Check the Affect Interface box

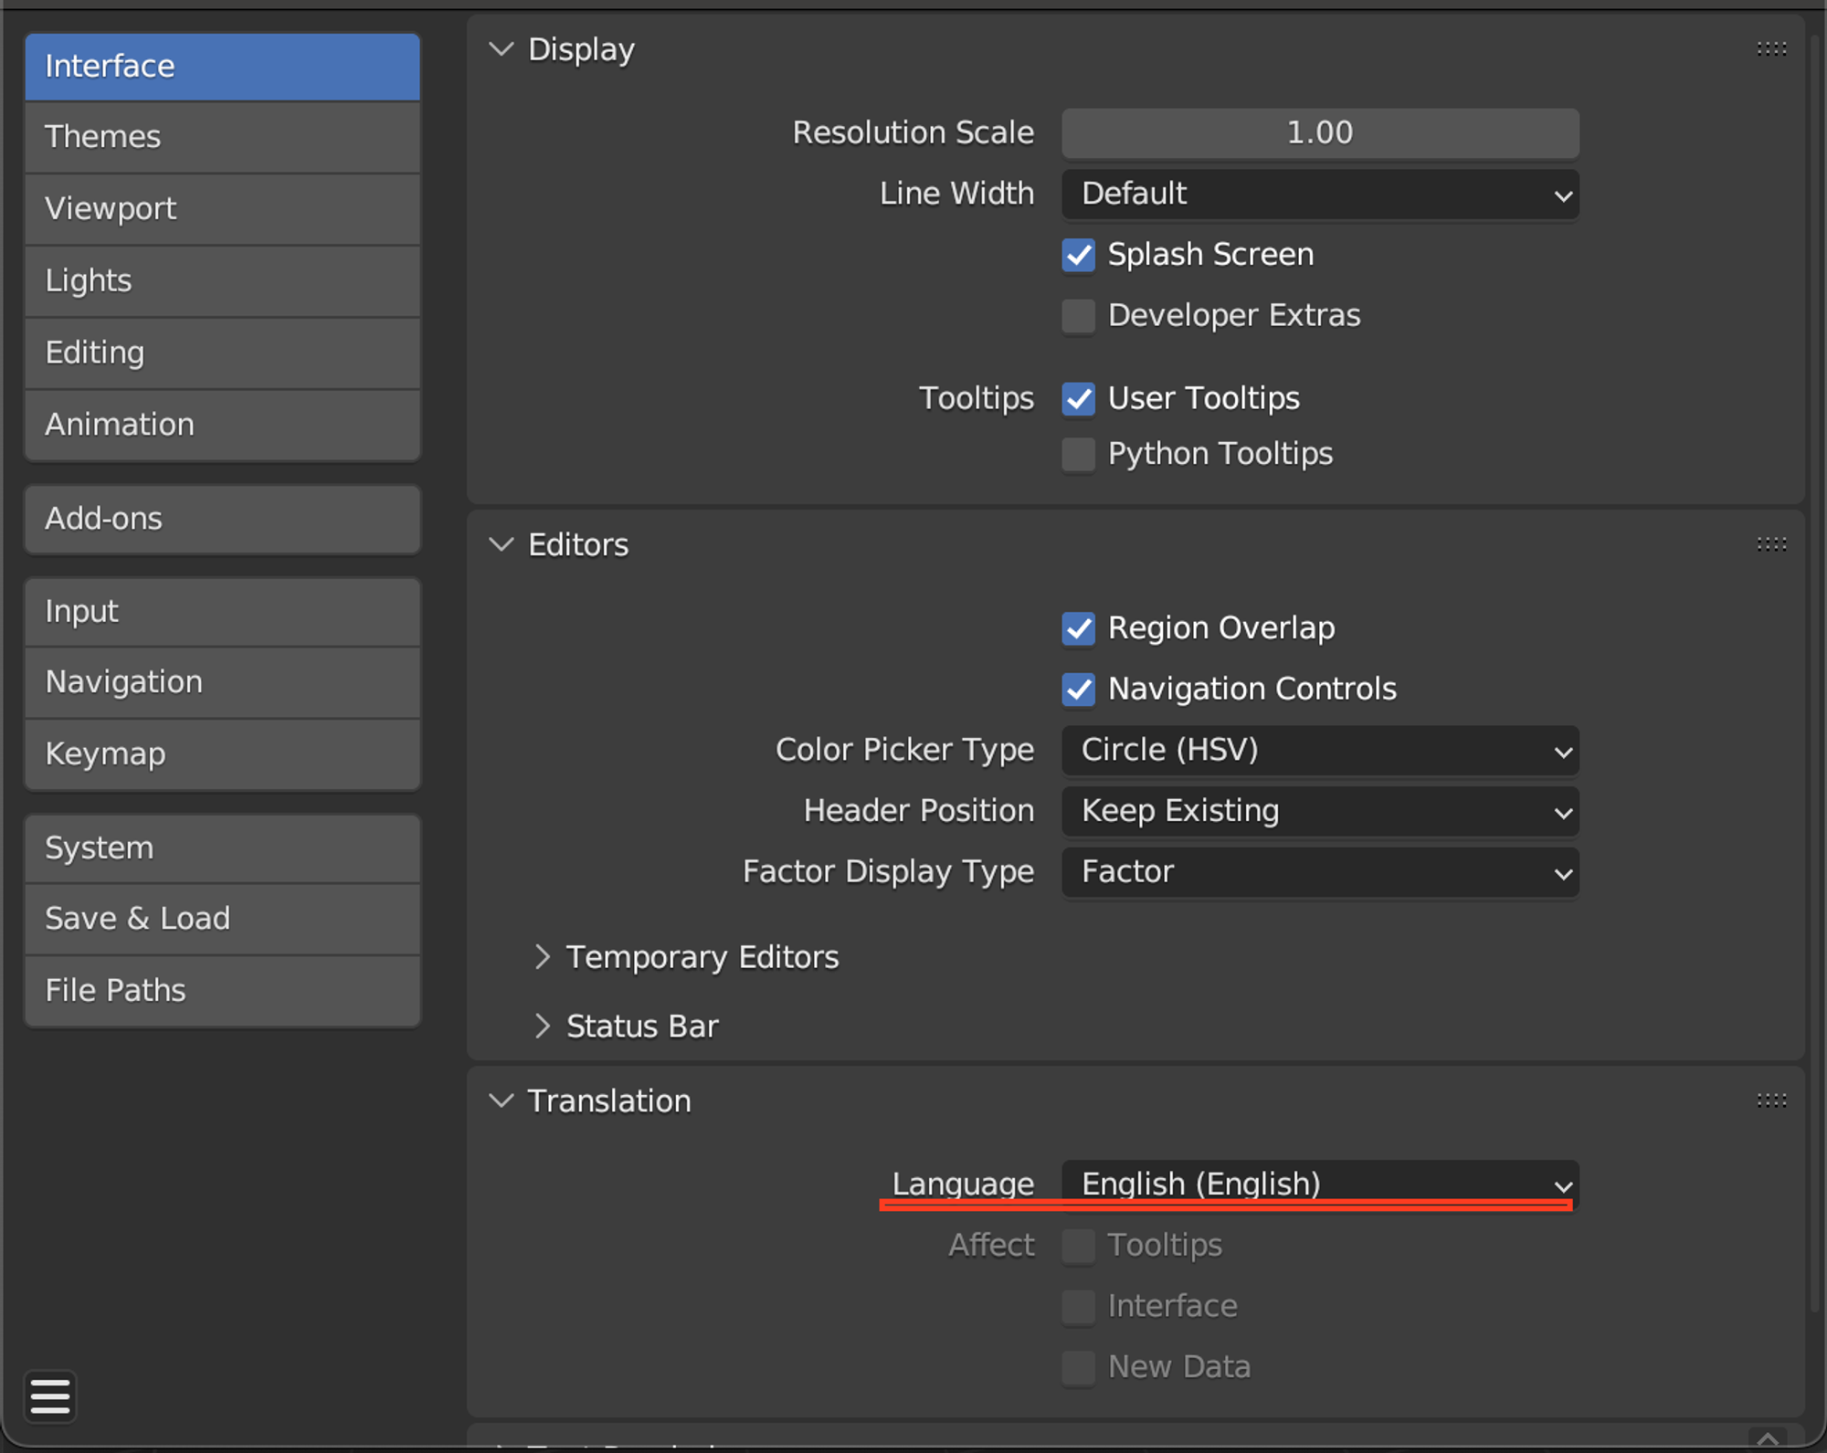pos(1079,1307)
